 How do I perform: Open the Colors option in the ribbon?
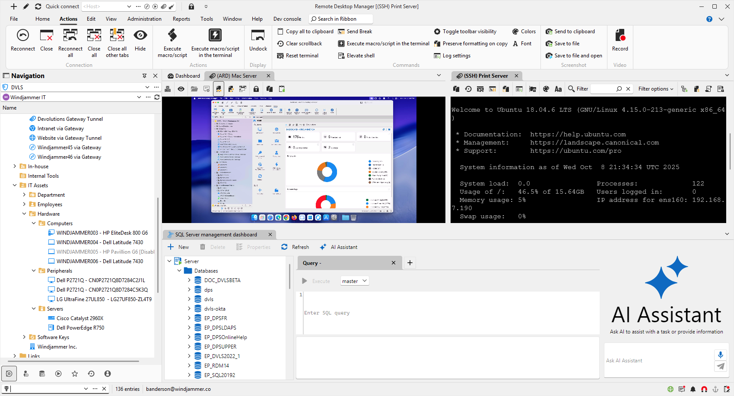tap(524, 31)
